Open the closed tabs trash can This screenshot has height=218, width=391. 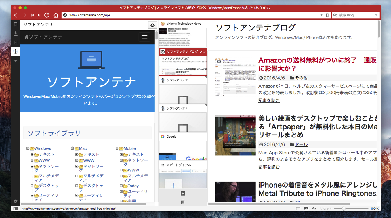(183, 202)
